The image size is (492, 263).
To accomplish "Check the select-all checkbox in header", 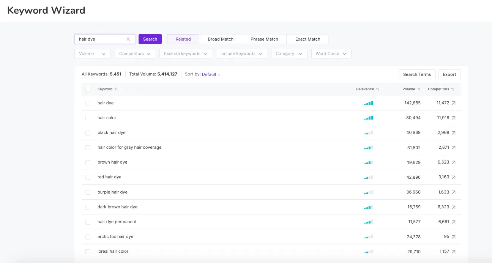I will point(88,90).
